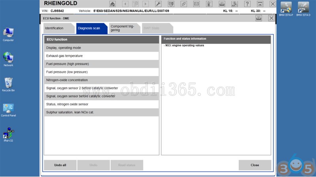Click the envelope message icon

(196, 4)
